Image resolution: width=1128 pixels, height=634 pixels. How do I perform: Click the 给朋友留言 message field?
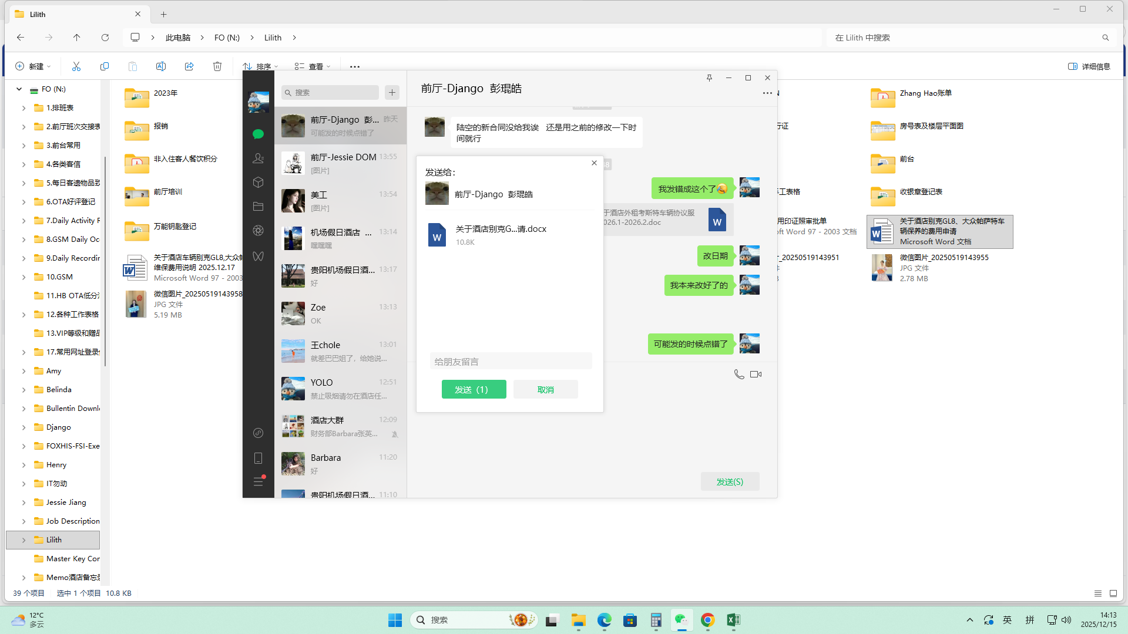click(510, 362)
